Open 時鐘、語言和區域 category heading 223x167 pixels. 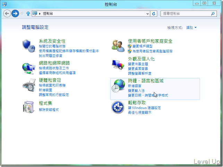146,81
